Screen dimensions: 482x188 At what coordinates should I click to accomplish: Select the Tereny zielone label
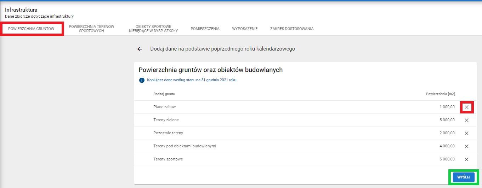[166, 120]
